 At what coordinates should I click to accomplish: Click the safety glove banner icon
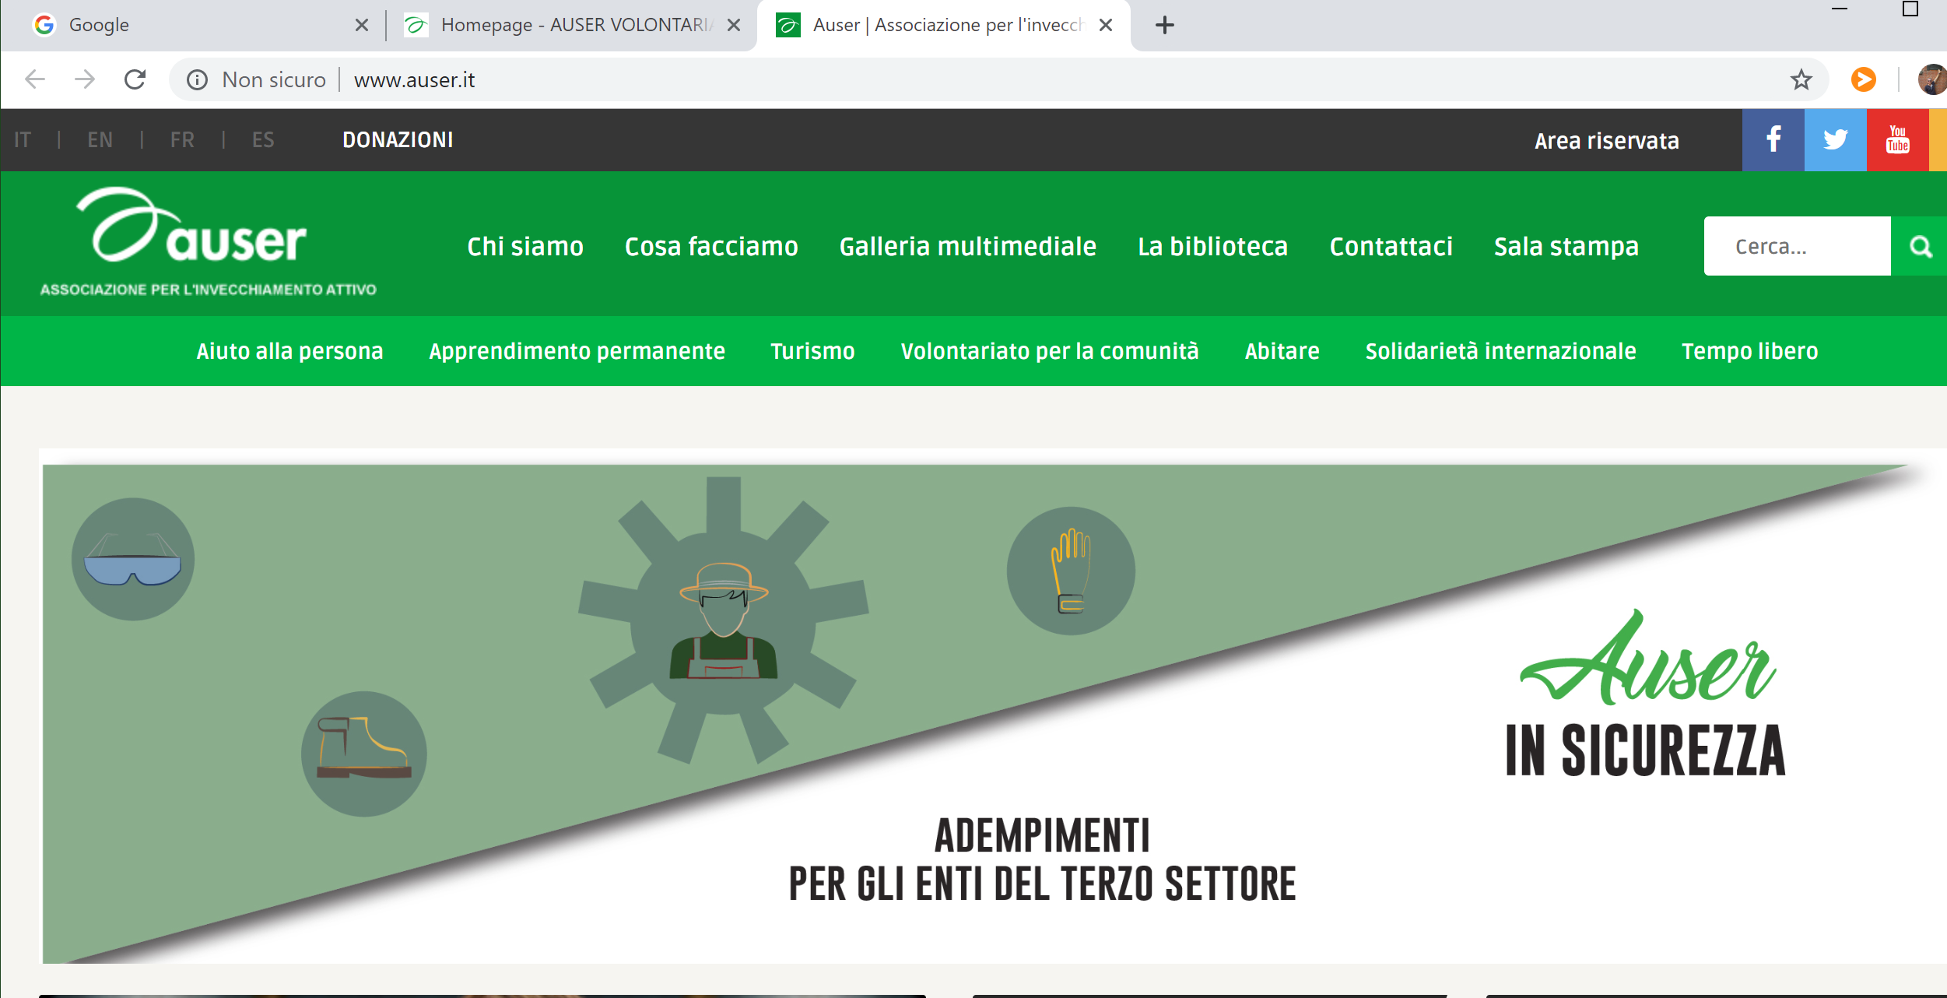1071,571
